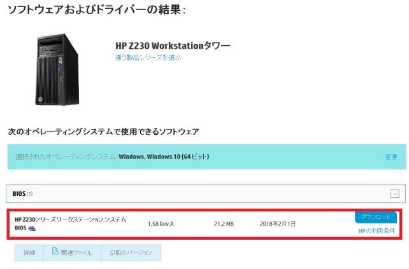Screen dimensions: 409x269
Task: Click the selected operating system banner
Action: pos(206,157)
